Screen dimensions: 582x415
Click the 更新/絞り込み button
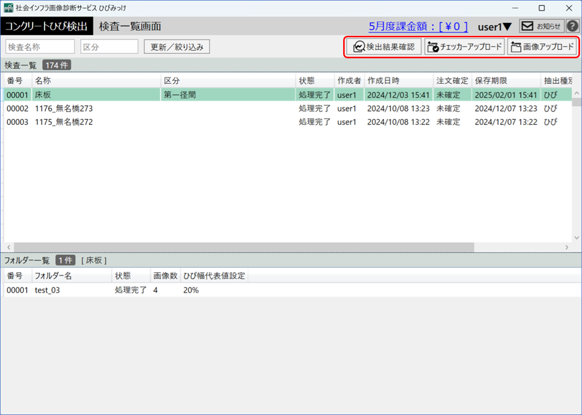[x=177, y=47]
